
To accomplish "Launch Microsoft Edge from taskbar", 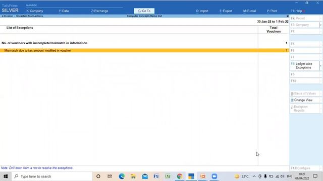I will [122, 176].
